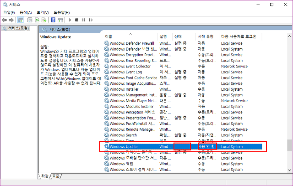Screen dimensions: 293x186
Task: Sort by the 설명 column header
Action: [x=166, y=36]
